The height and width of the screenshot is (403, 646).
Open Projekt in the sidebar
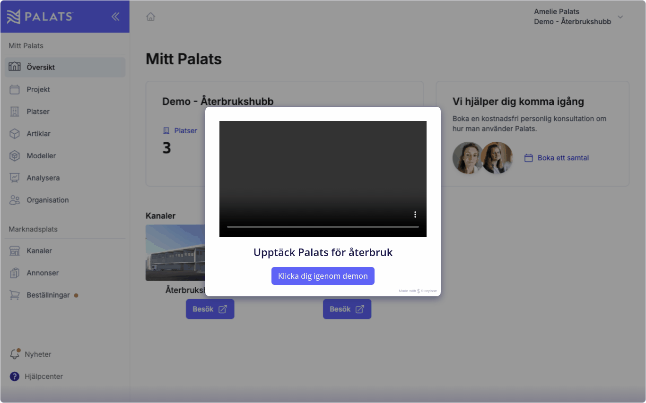point(38,89)
